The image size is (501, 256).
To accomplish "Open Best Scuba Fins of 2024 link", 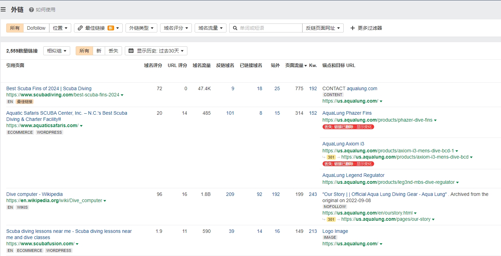I will (x=49, y=88).
